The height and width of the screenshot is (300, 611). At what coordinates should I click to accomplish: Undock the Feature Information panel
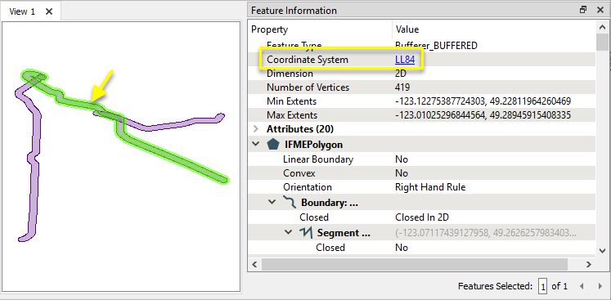click(583, 10)
